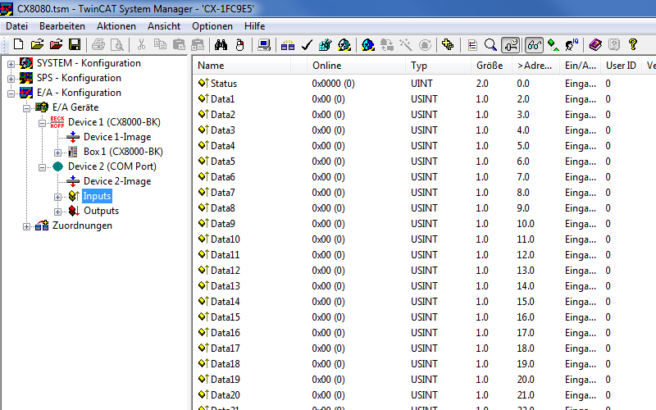Click the Reload Devices icon
This screenshot has height=410, width=656.
(387, 44)
